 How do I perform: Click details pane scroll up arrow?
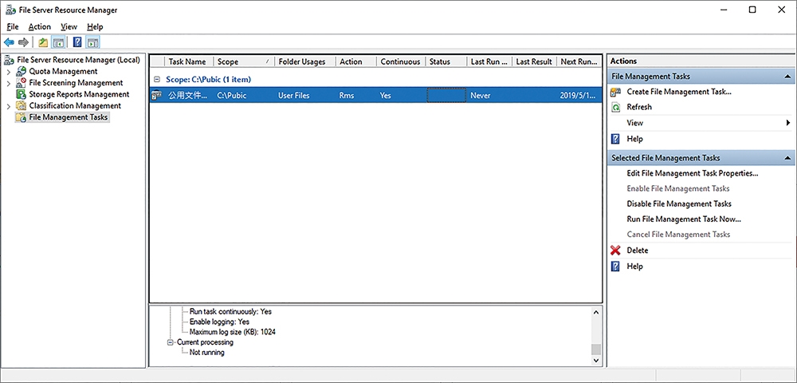point(595,312)
